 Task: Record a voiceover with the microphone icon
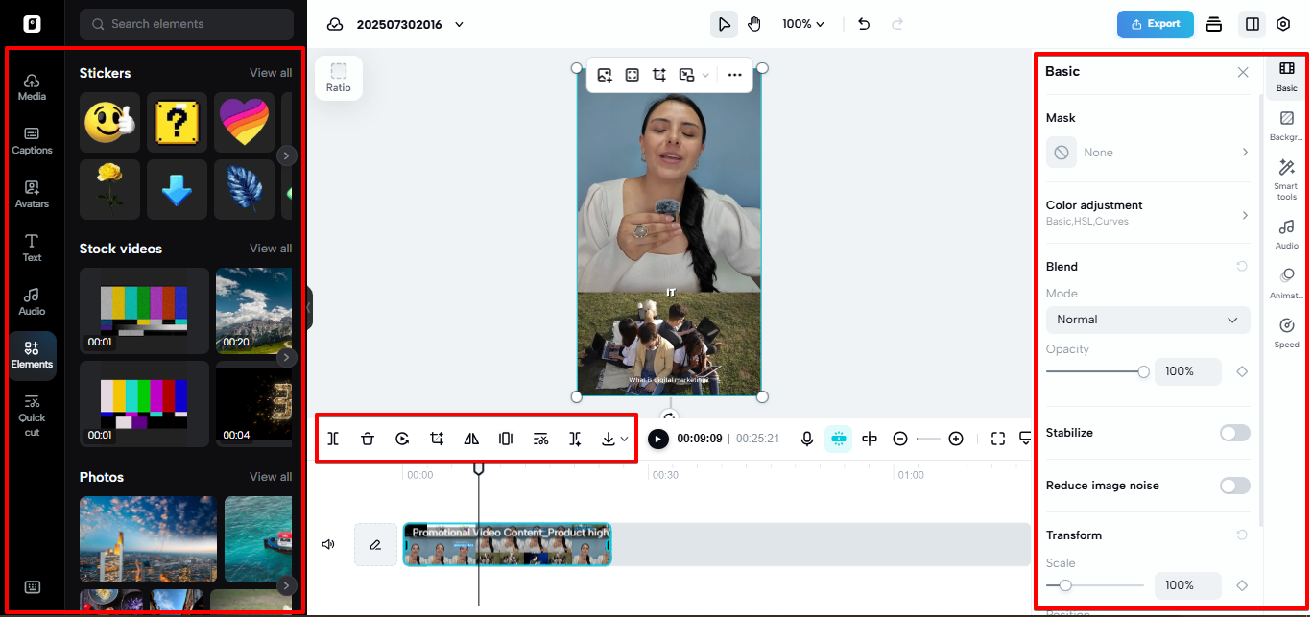pos(806,439)
